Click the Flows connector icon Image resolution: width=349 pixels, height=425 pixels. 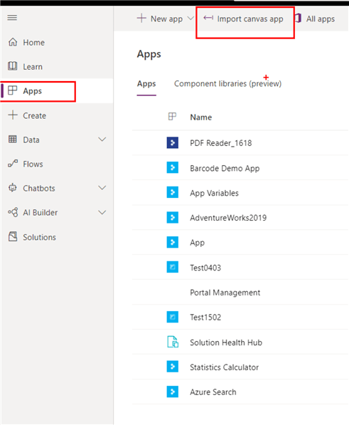click(x=13, y=164)
